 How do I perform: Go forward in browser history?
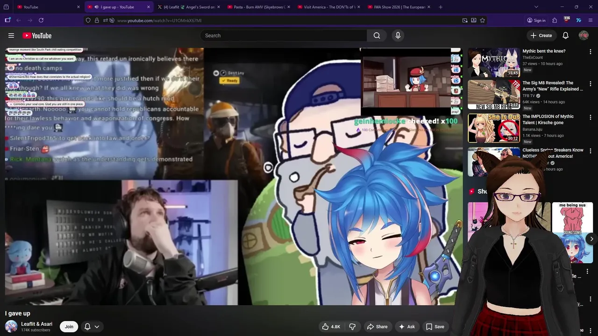(30, 21)
